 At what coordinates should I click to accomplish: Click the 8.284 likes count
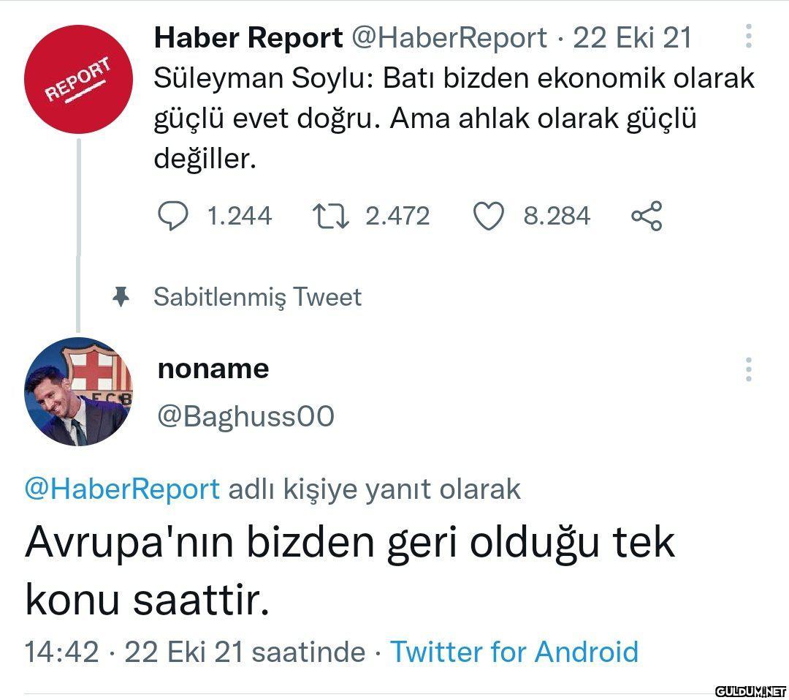[557, 217]
